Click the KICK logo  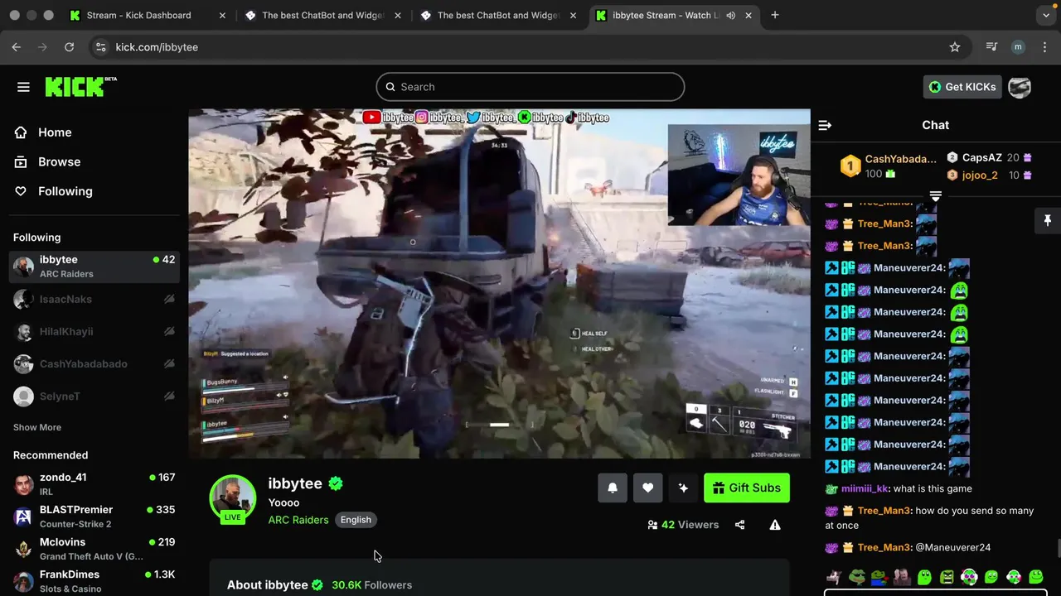80,86
